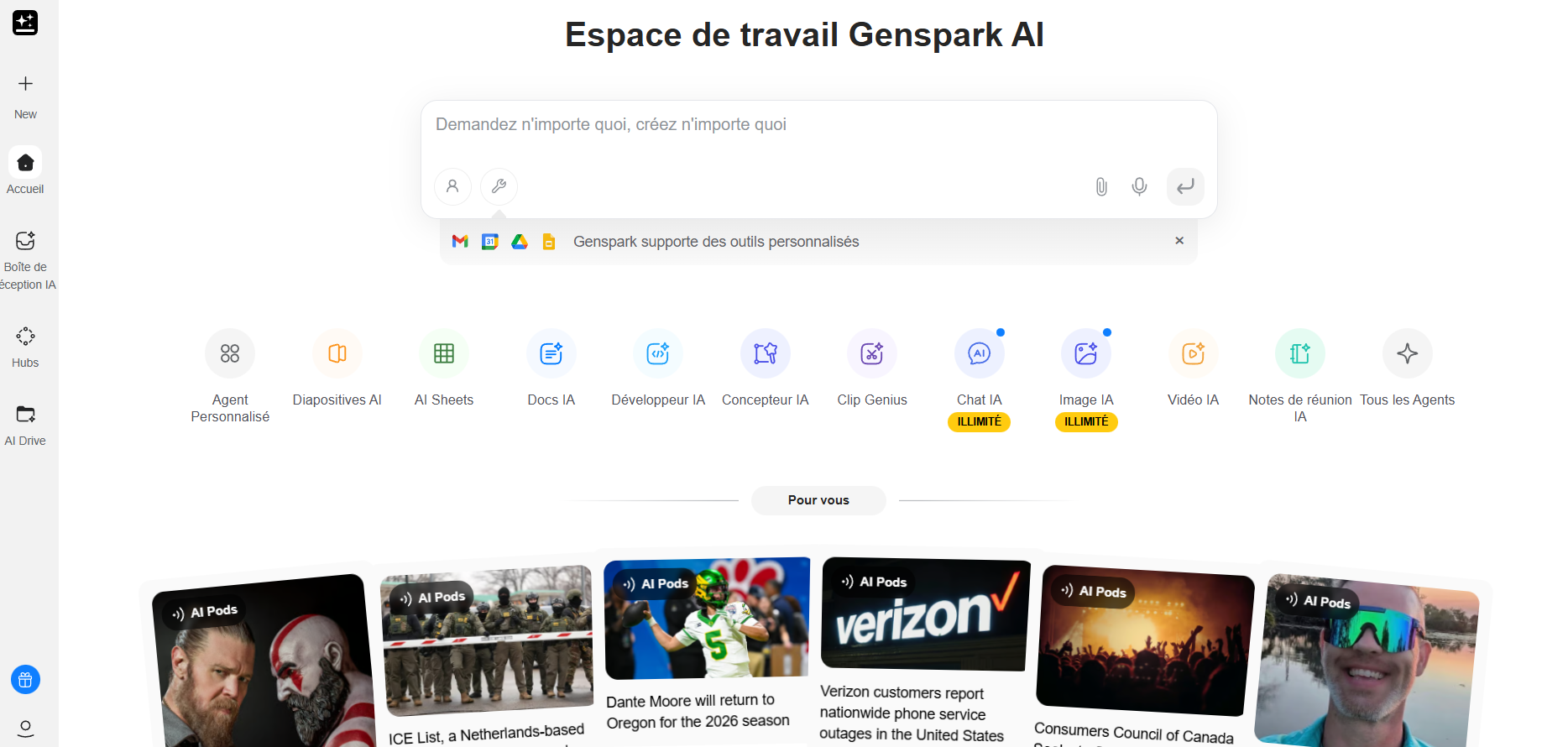The height and width of the screenshot is (747, 1568).
Task: Click ILLIMITÉ badge under Image IA
Action: click(x=1086, y=421)
